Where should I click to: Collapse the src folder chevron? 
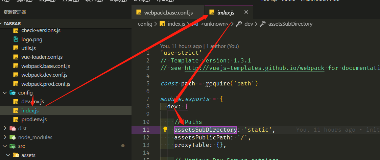coord(5,146)
